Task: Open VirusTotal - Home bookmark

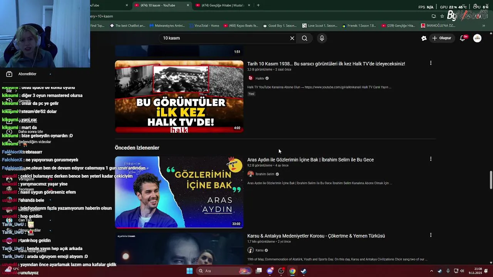Action: pyautogui.click(x=204, y=26)
